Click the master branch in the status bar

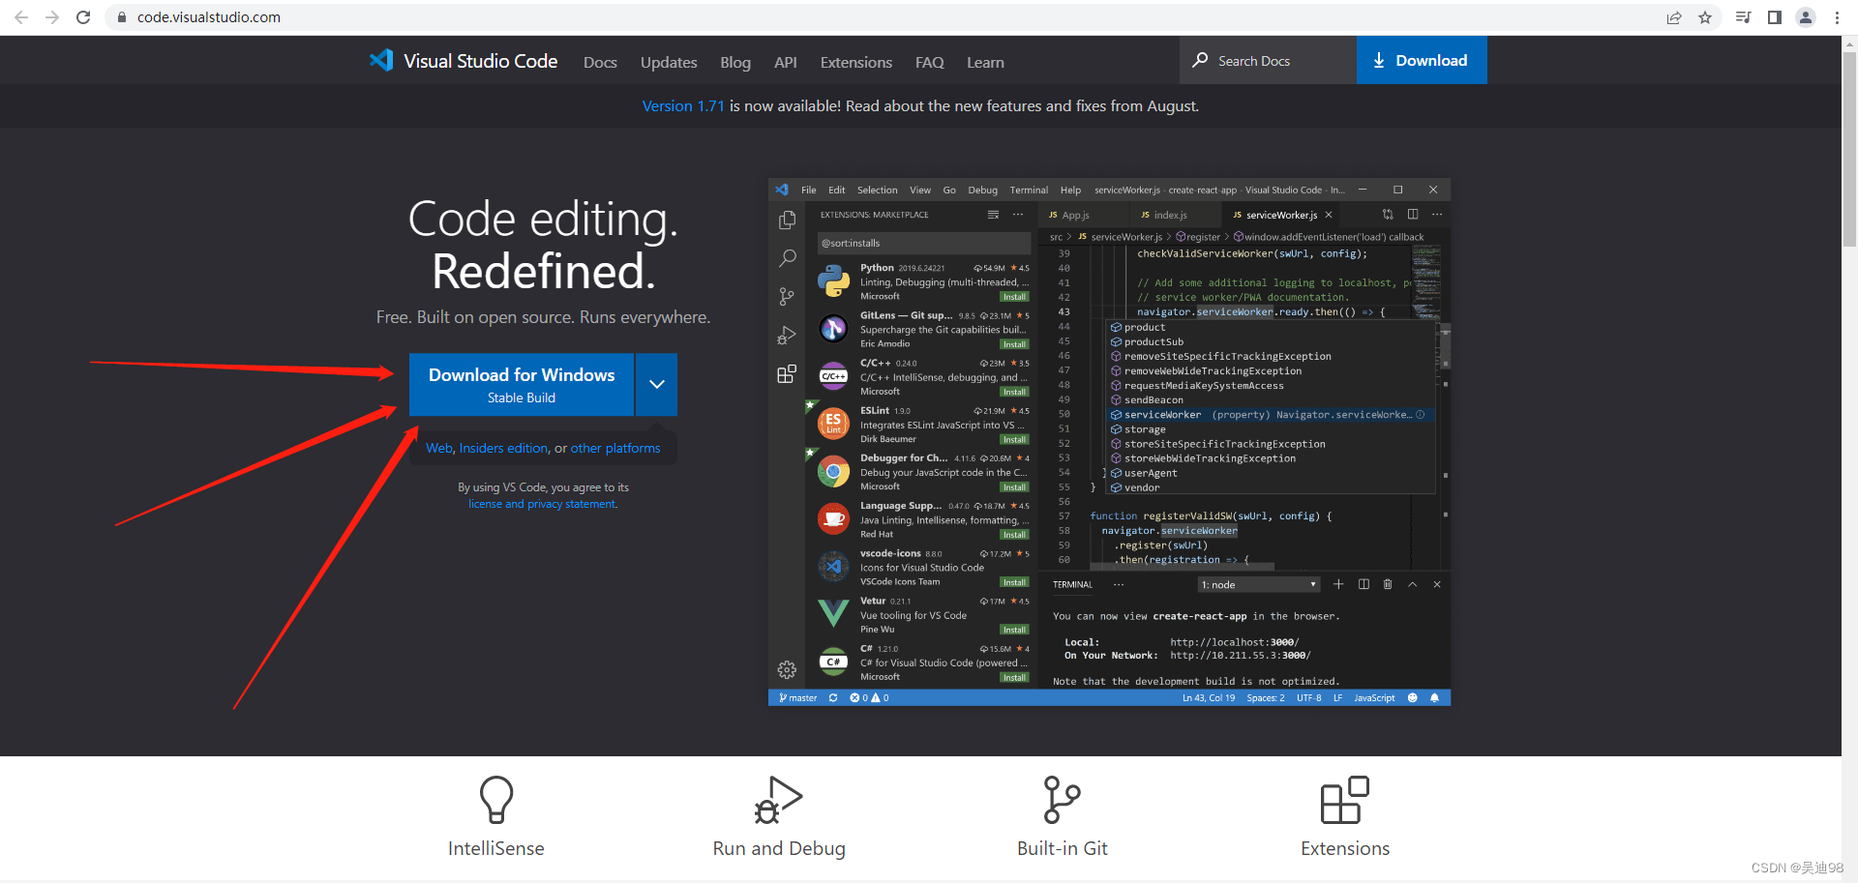click(x=798, y=697)
